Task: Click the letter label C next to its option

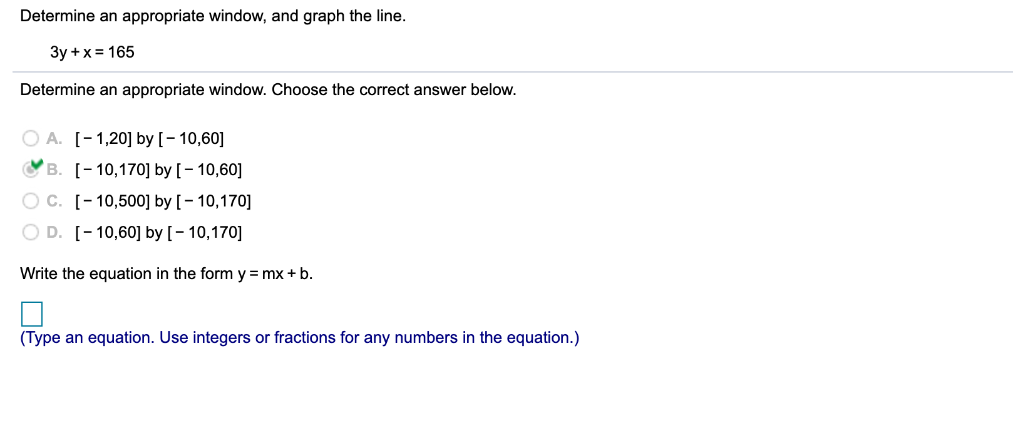Action: click(x=55, y=200)
